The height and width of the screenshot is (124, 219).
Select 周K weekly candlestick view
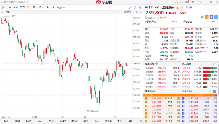pyautogui.click(x=35, y=8)
